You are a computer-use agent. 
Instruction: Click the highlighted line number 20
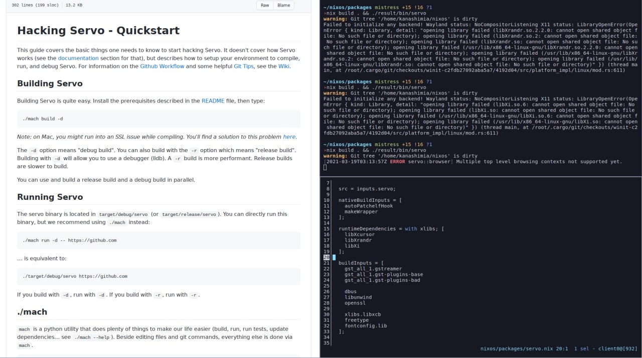pos(327,258)
